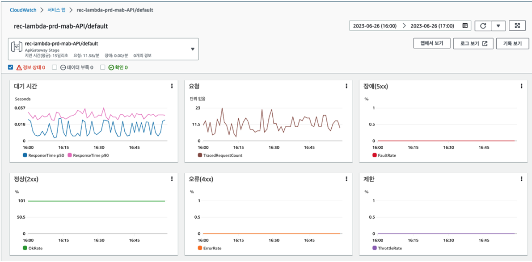This screenshot has width=532, height=262.
Task: Toggle the 데이터 부족 checkbox
Action: point(54,67)
